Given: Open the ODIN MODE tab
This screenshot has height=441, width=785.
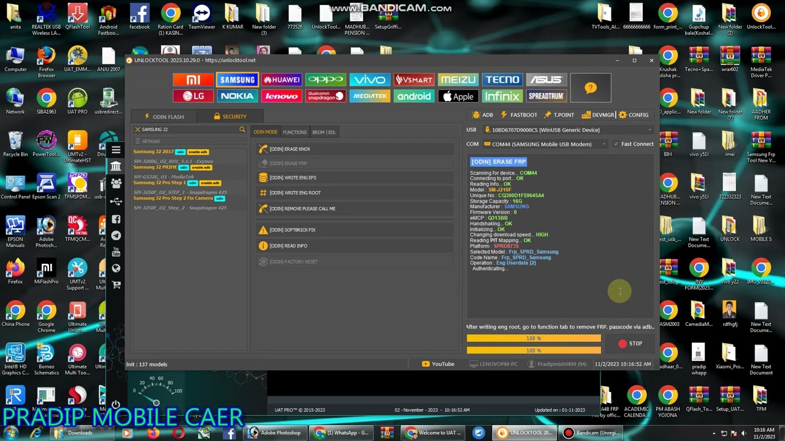Looking at the screenshot, I should (x=266, y=132).
